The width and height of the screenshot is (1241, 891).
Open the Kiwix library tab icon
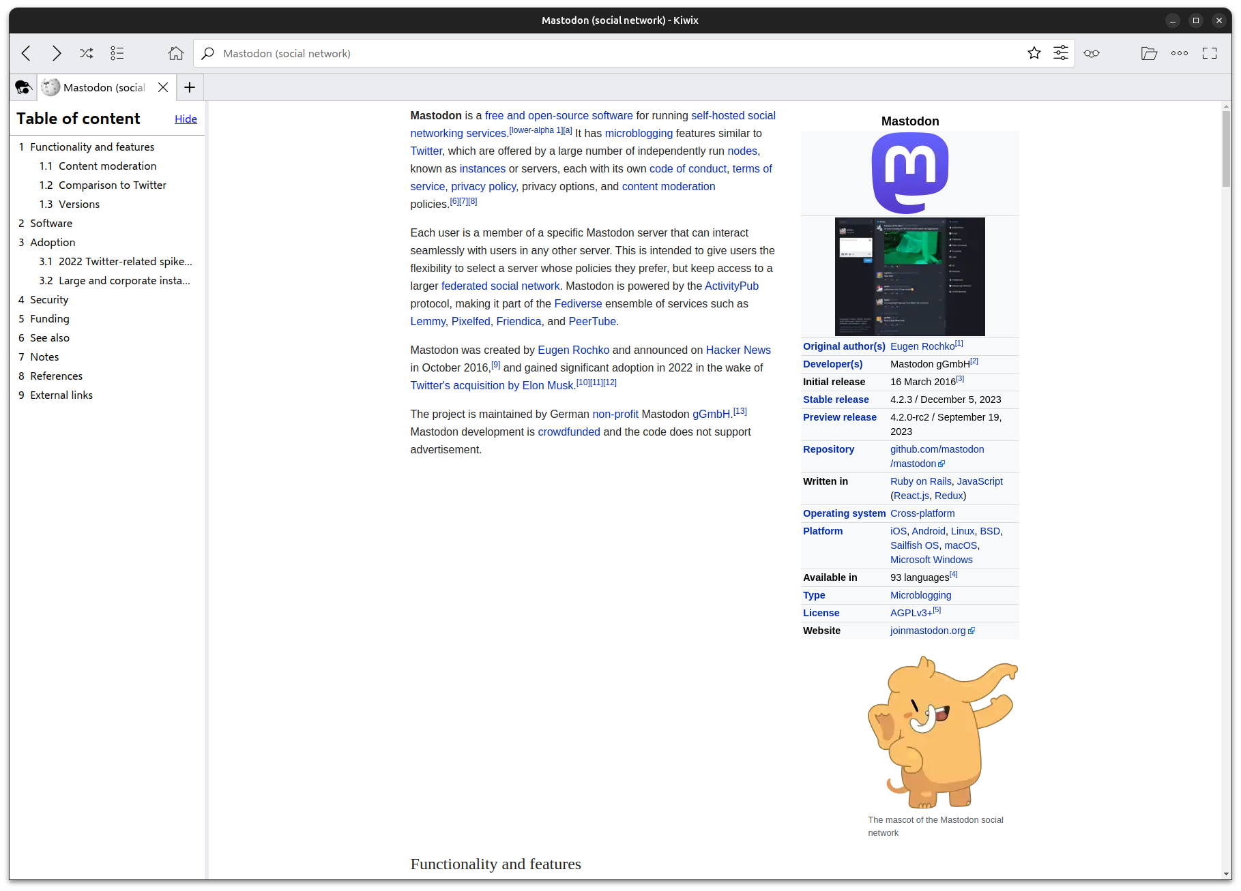(23, 87)
